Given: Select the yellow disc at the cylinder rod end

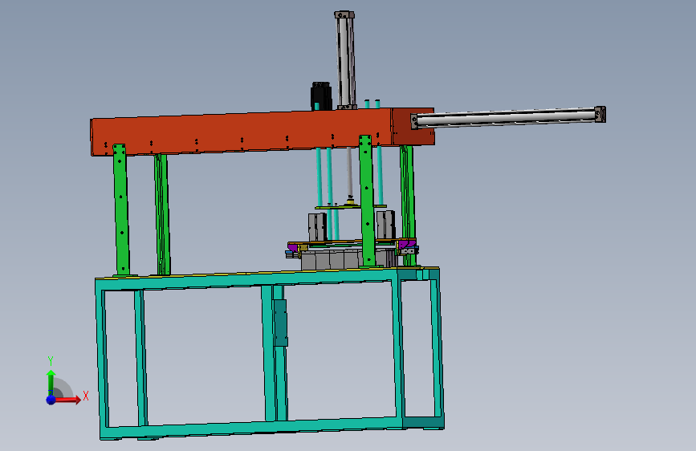Looking at the screenshot, I should [x=350, y=203].
